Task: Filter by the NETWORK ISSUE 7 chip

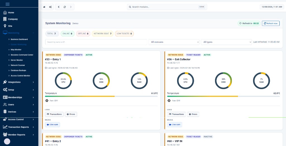Action: pos(103,34)
